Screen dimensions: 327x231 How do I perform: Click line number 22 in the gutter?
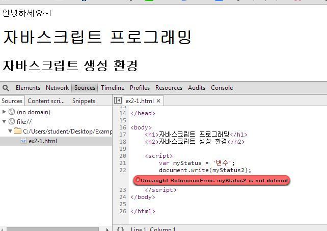tap(123, 170)
